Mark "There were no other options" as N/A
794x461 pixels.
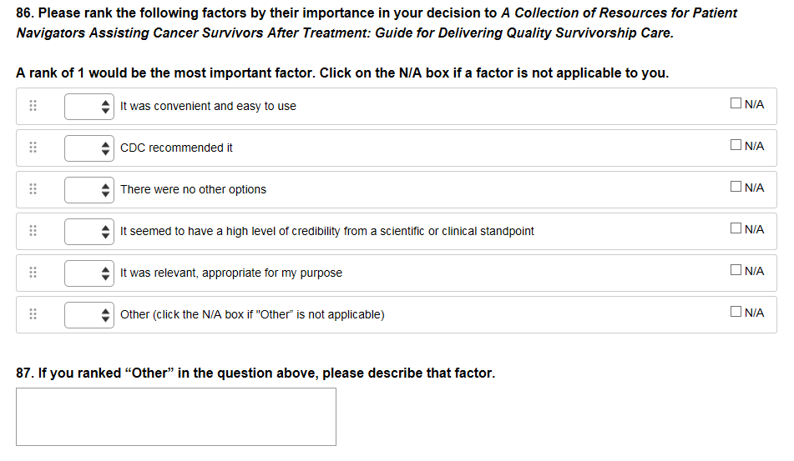click(x=736, y=188)
